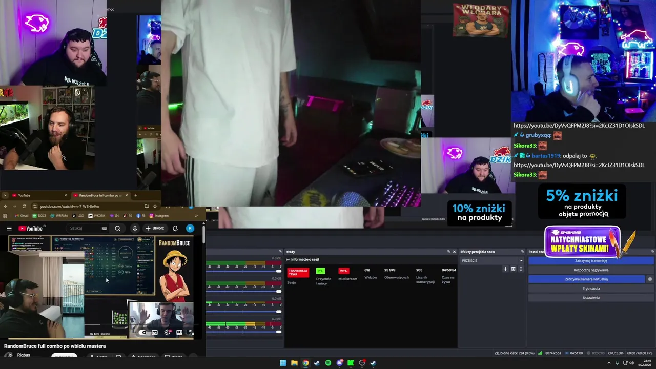The height and width of the screenshot is (369, 656).
Task: Open Spotify from taskbar
Action: click(x=328, y=363)
